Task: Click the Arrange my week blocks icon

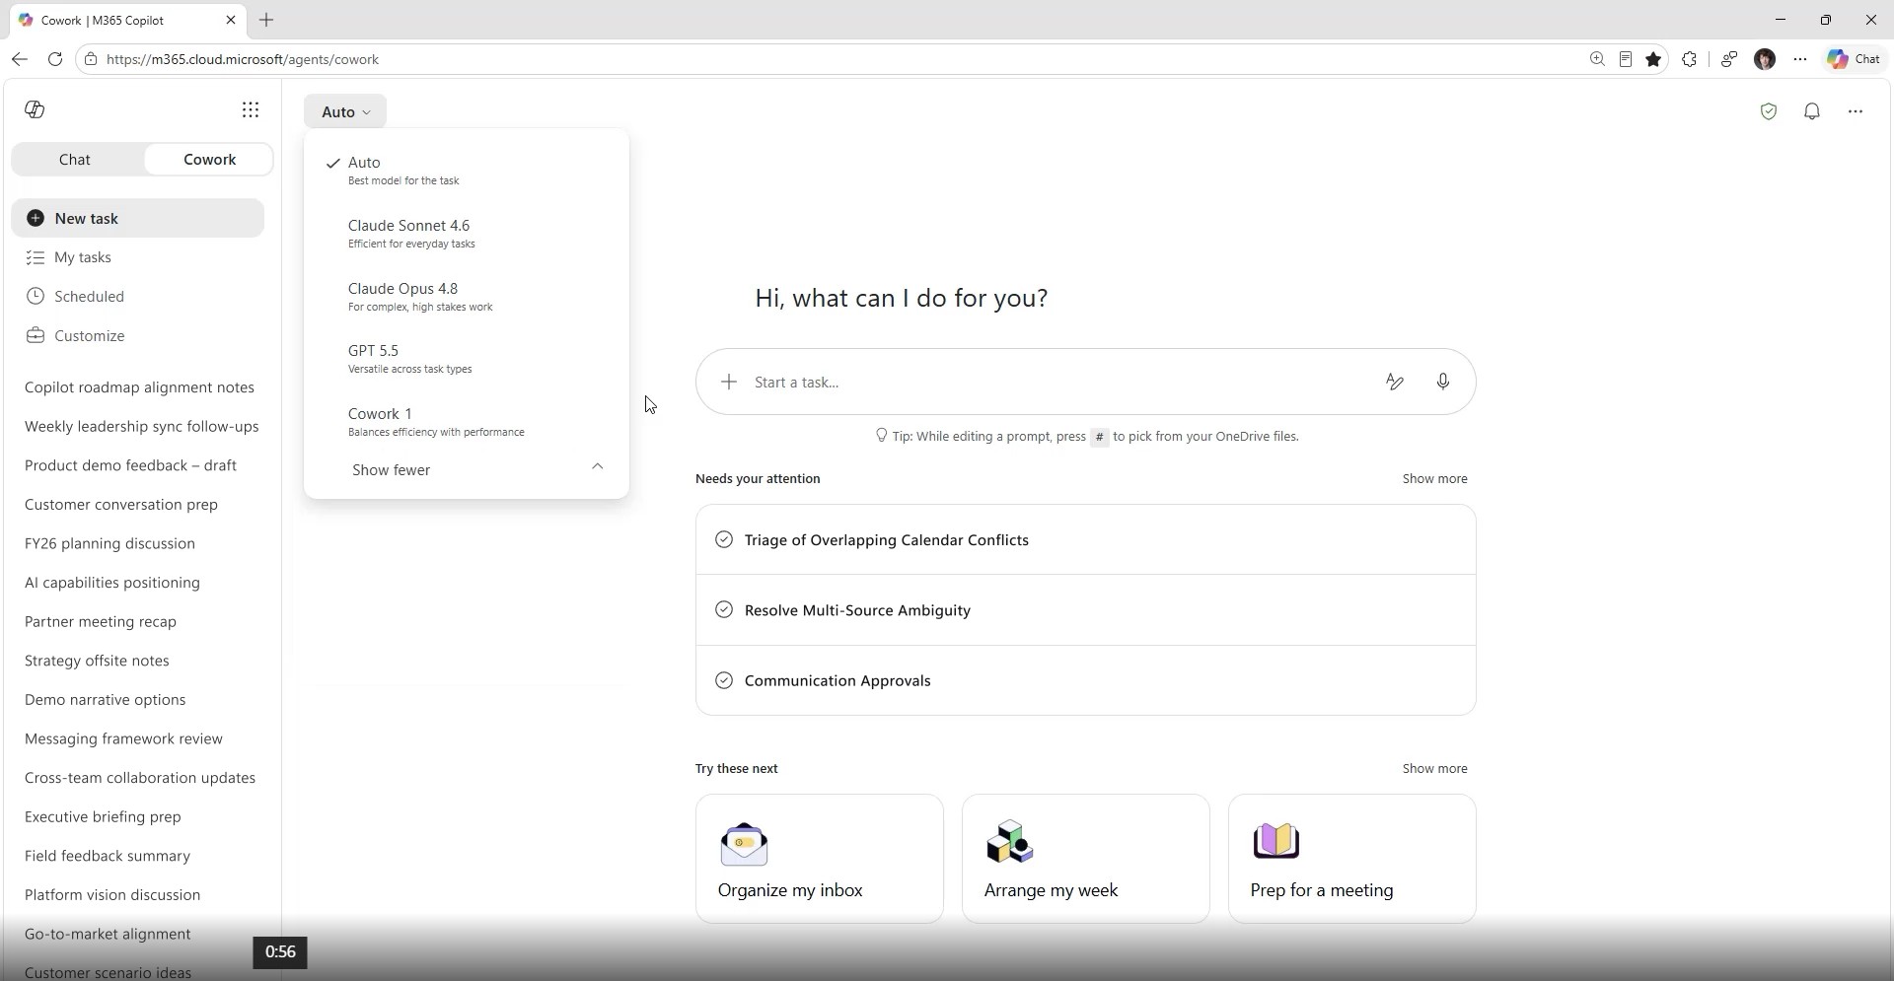Action: coord(1009,842)
